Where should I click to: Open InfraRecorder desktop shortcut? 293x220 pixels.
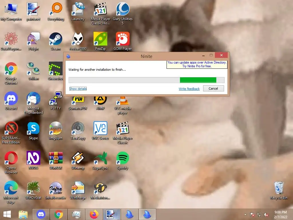click(56, 190)
